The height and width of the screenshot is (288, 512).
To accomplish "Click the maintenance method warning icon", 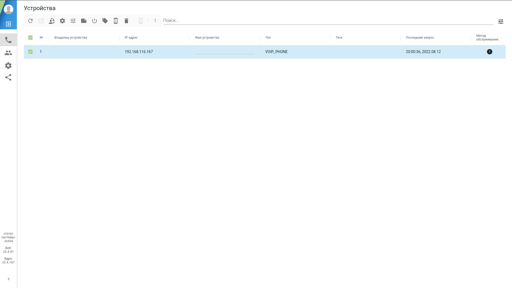I will pos(489,52).
